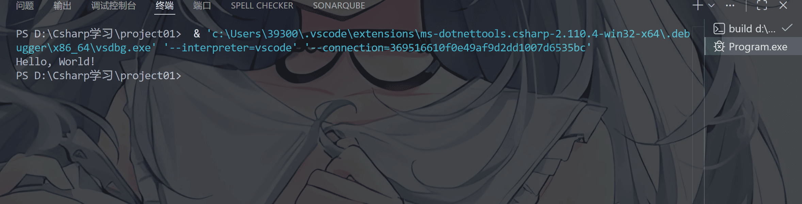Focus the last PS D:\Csharp学习\project01> prompt

coord(99,75)
